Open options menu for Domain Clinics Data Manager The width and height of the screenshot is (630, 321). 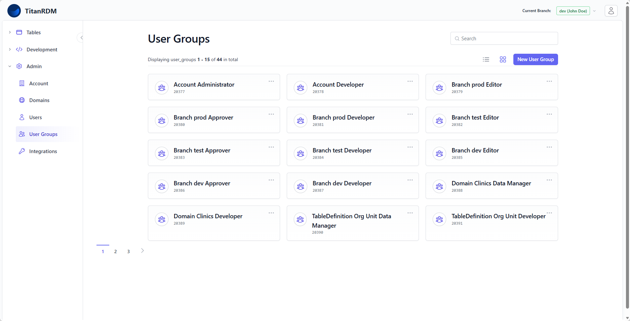click(549, 180)
